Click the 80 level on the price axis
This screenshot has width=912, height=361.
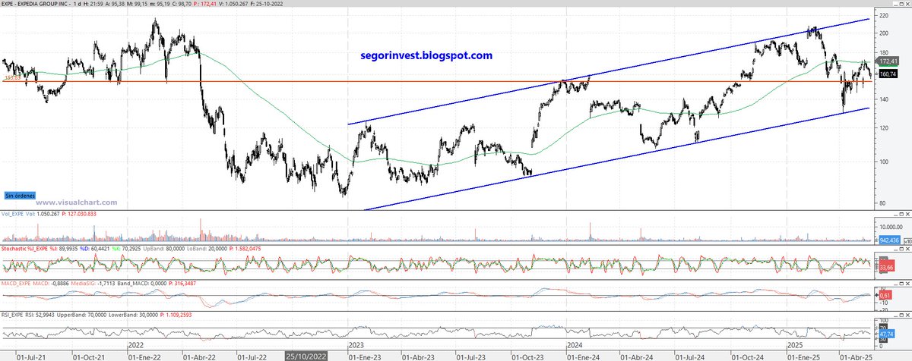[x=882, y=202]
